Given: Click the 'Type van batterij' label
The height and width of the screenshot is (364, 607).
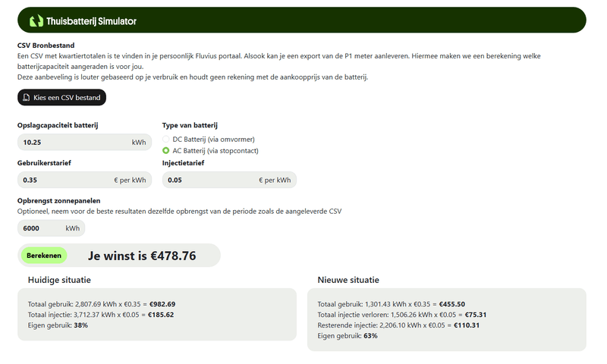Looking at the screenshot, I should 193,125.
